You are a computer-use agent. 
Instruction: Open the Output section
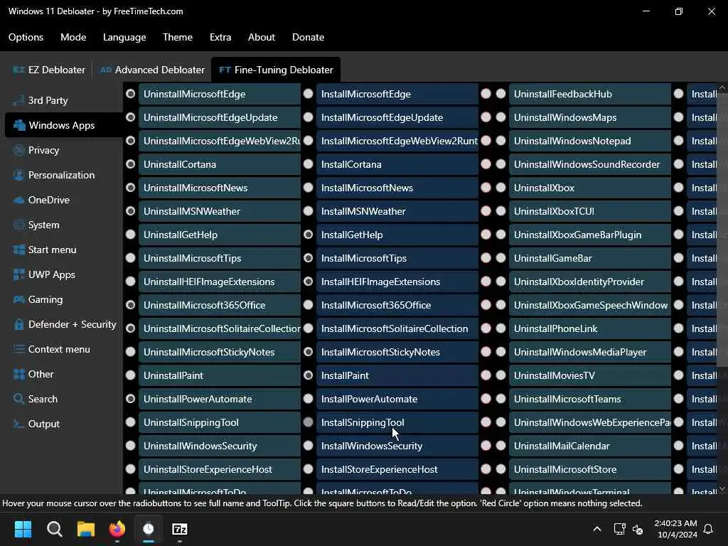point(37,424)
